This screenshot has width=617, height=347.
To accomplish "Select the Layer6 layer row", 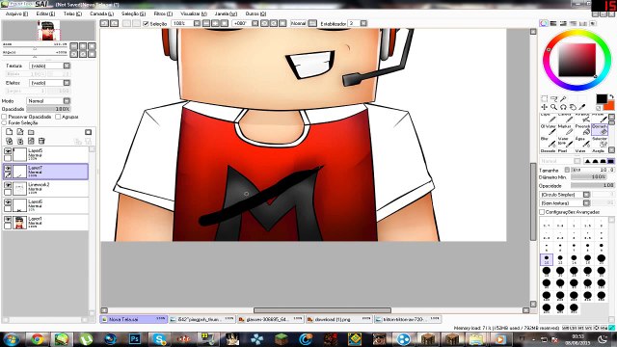I will tap(45, 205).
